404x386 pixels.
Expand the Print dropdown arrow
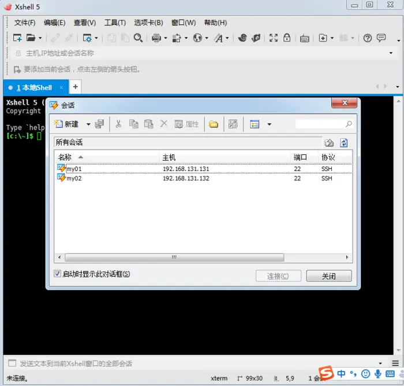[166, 39]
